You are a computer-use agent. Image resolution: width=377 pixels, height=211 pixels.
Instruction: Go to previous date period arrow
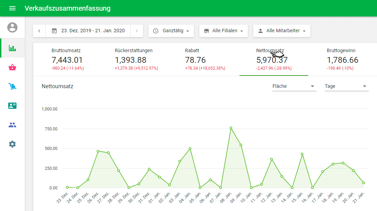click(x=39, y=31)
